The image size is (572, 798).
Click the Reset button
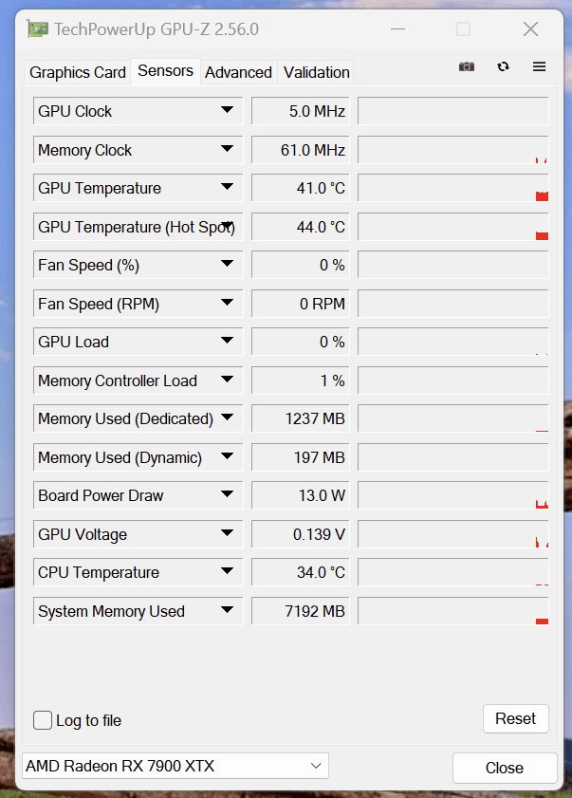515,718
